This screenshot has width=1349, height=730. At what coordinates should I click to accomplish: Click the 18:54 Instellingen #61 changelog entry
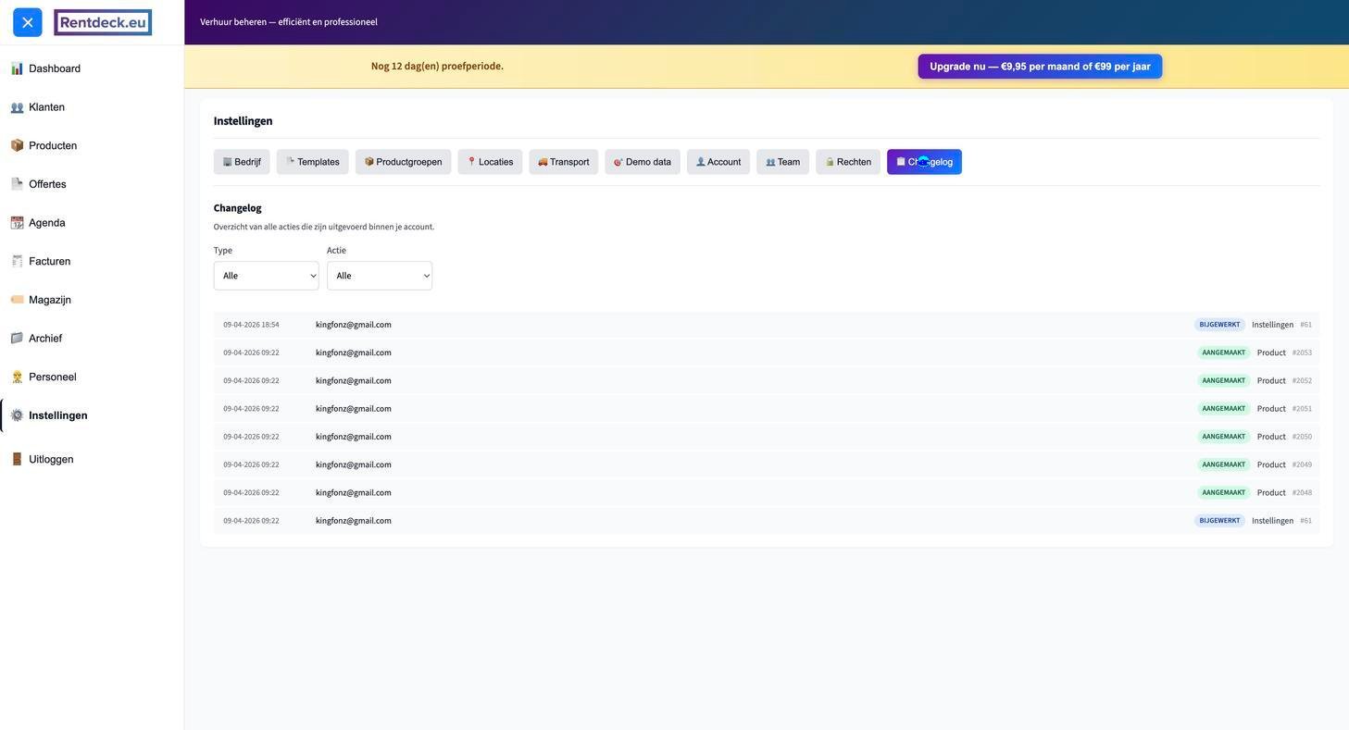[x=767, y=325]
